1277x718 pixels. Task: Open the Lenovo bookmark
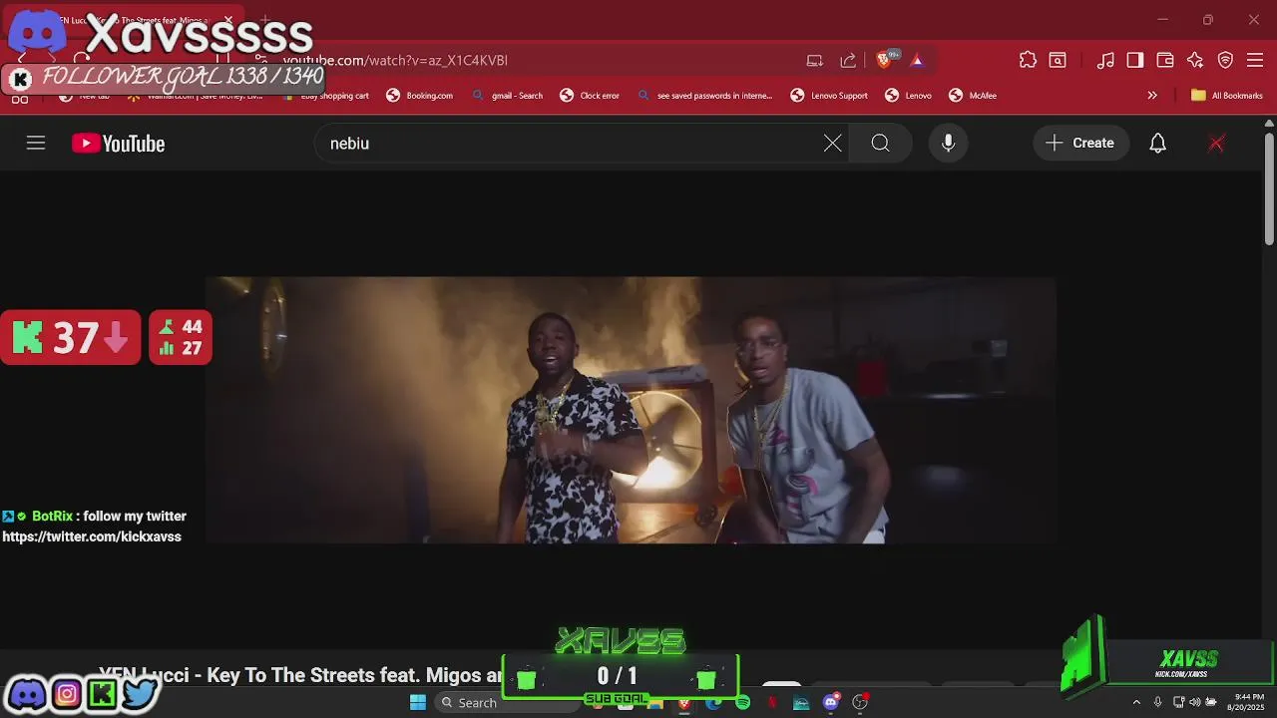[908, 96]
